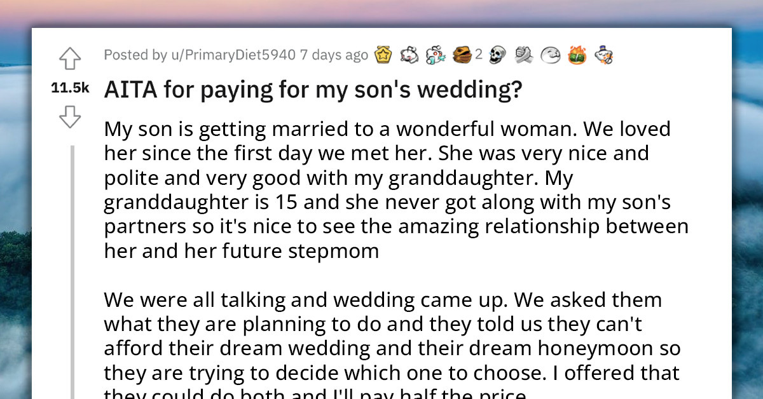Select the Snoo with top hat award icon
The height and width of the screenshot is (399, 763).
tap(603, 55)
